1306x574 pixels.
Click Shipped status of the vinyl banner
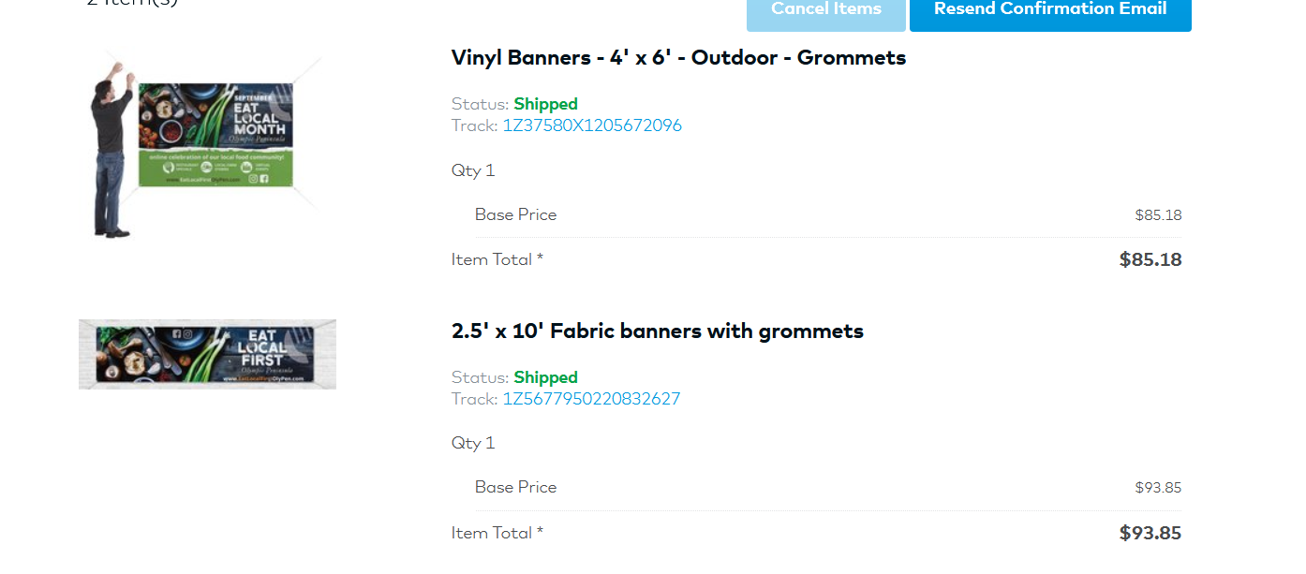545,104
